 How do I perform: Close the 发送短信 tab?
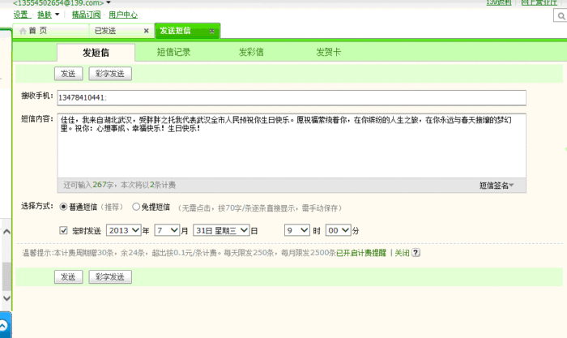pyautogui.click(x=212, y=31)
